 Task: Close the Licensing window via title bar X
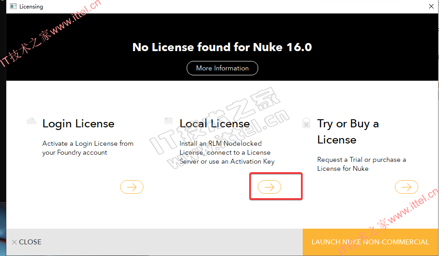coord(431,6)
